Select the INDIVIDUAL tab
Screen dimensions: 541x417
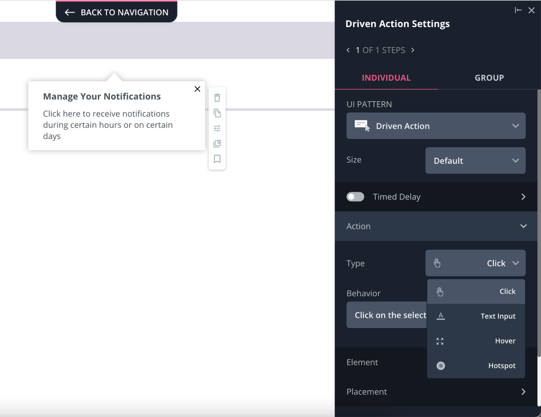click(386, 78)
